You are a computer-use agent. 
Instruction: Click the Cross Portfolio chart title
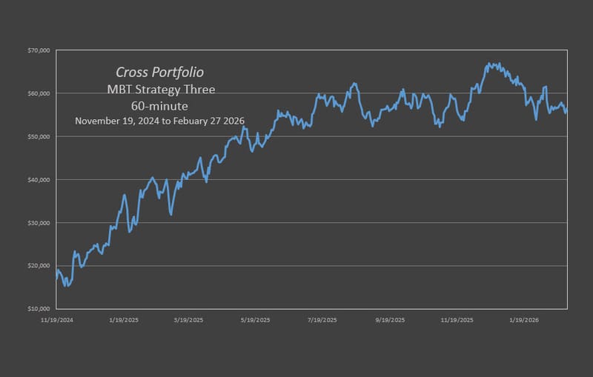tap(160, 72)
